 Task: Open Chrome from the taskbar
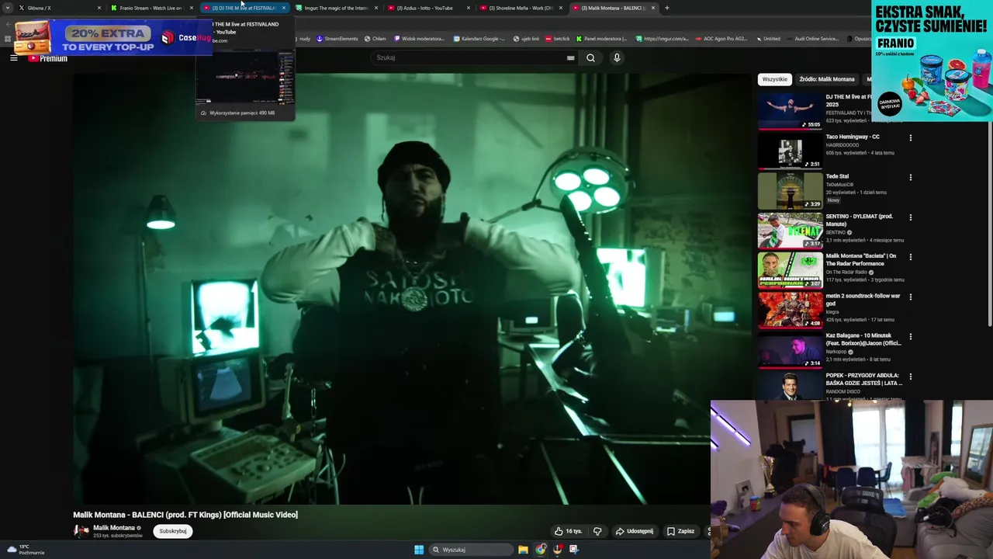click(541, 550)
